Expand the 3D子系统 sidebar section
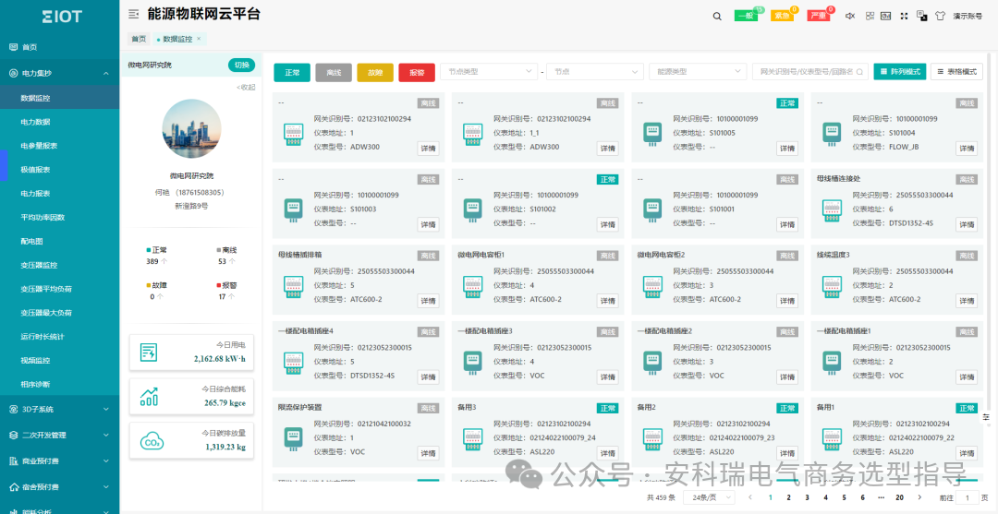The height and width of the screenshot is (514, 998). (59, 409)
